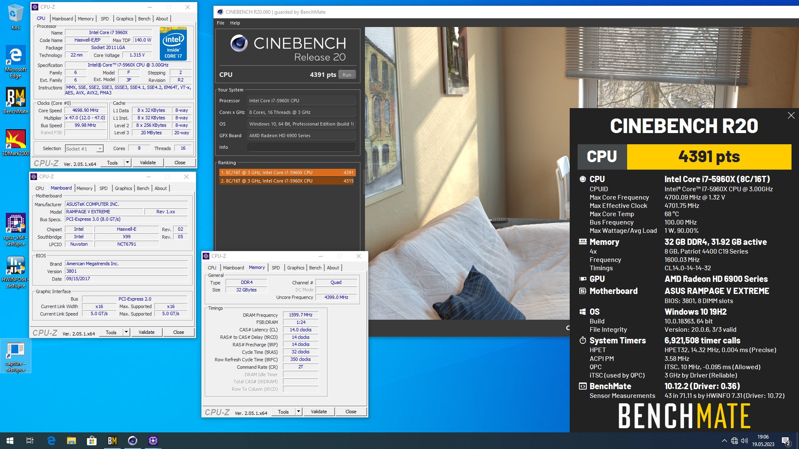Select Graphics tab in the Memory window

click(x=296, y=268)
